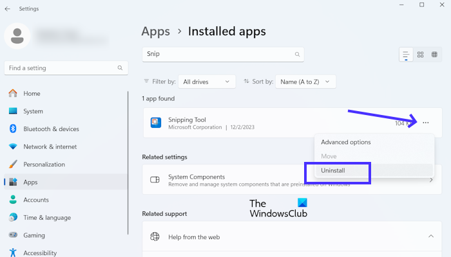Viewport: 451px width, 257px height.
Task: Collapse the Help from the web section
Action: [431, 236]
